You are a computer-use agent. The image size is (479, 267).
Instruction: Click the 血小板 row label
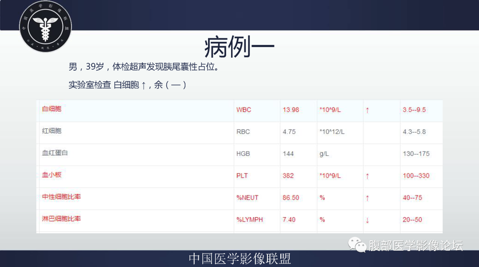(51, 175)
